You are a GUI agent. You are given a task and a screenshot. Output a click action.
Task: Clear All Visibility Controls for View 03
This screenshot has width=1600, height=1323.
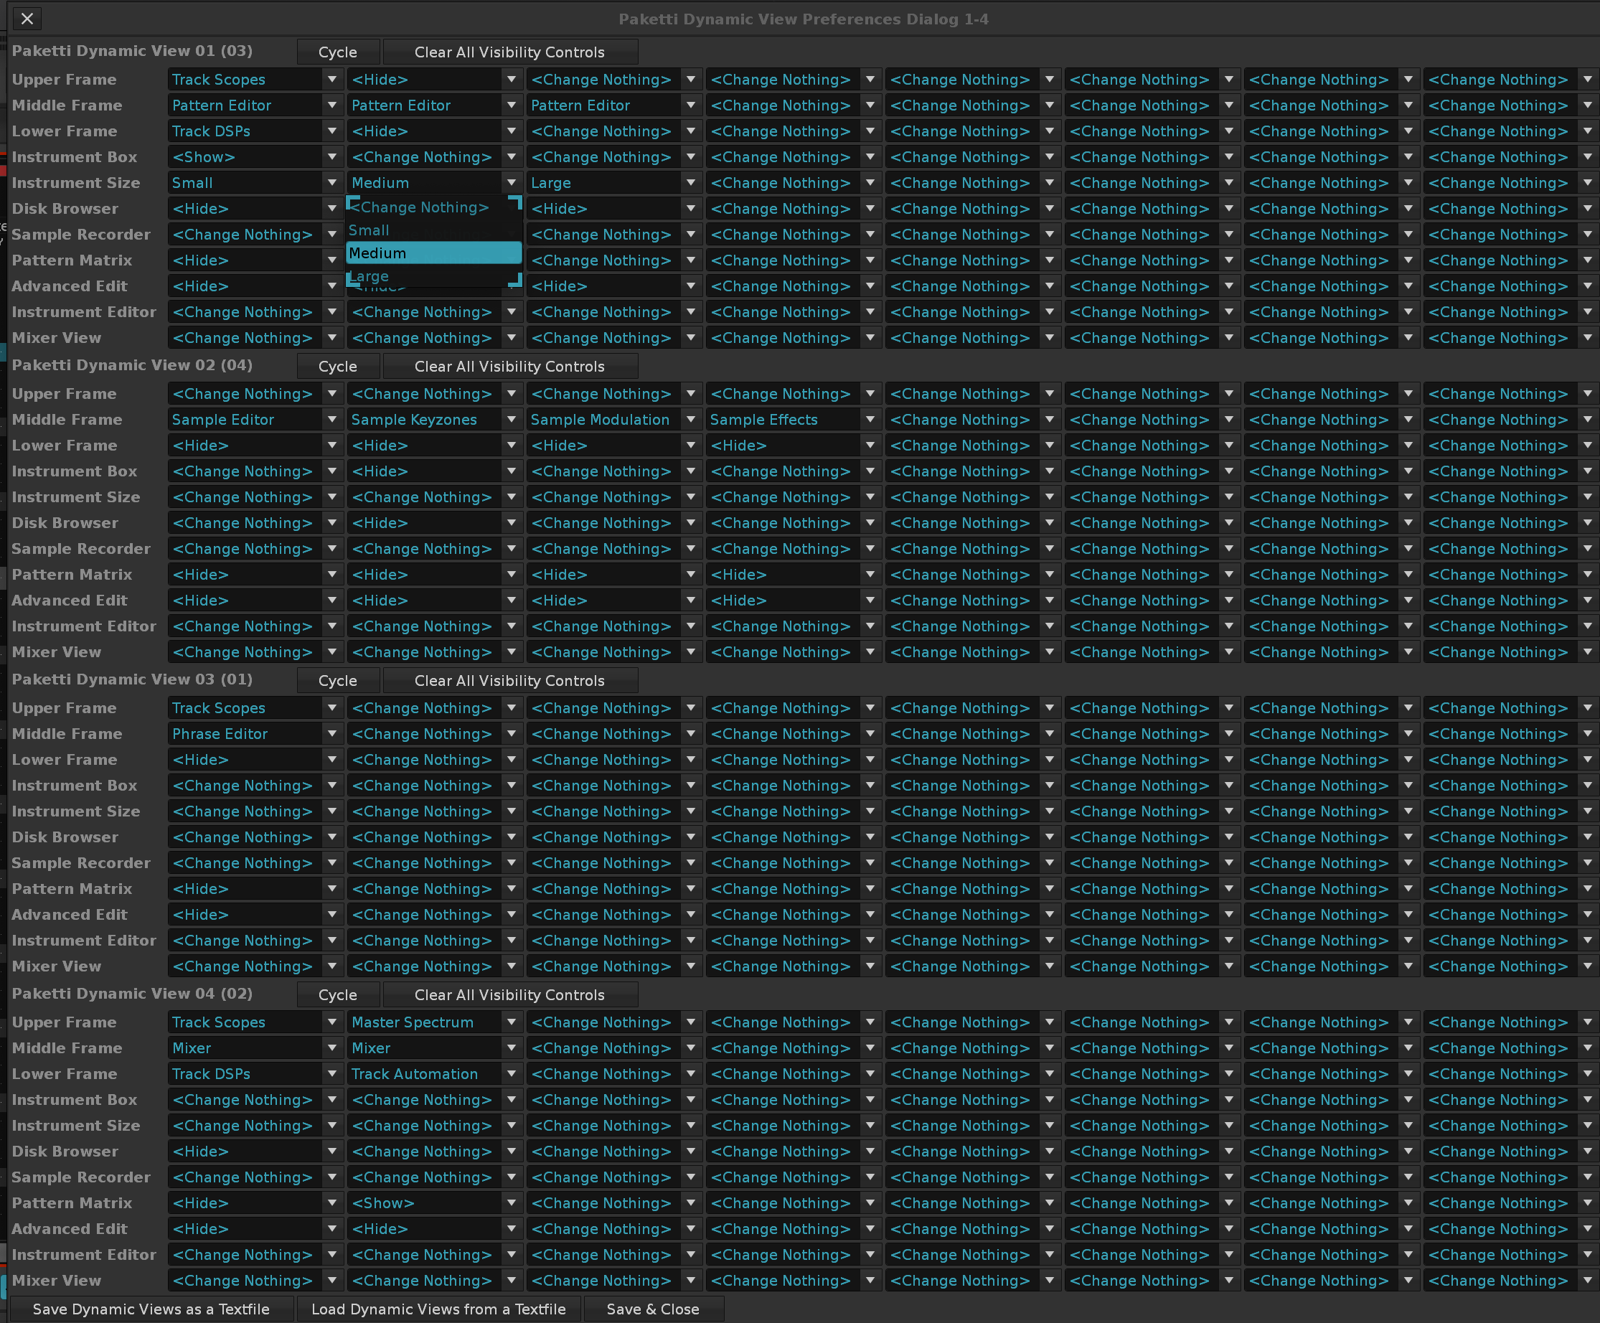pos(509,681)
